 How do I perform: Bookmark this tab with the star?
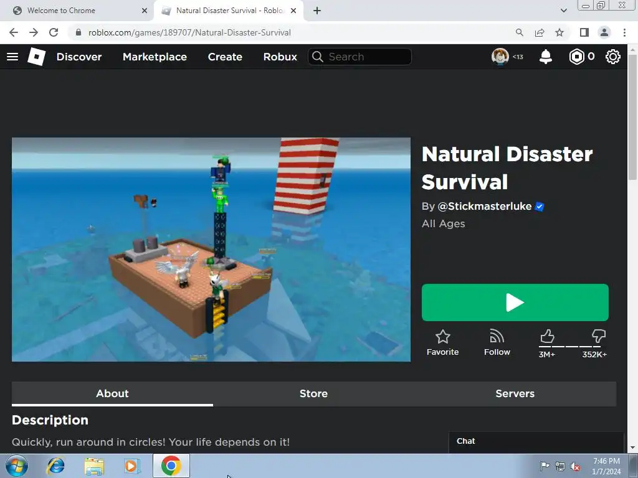559,32
